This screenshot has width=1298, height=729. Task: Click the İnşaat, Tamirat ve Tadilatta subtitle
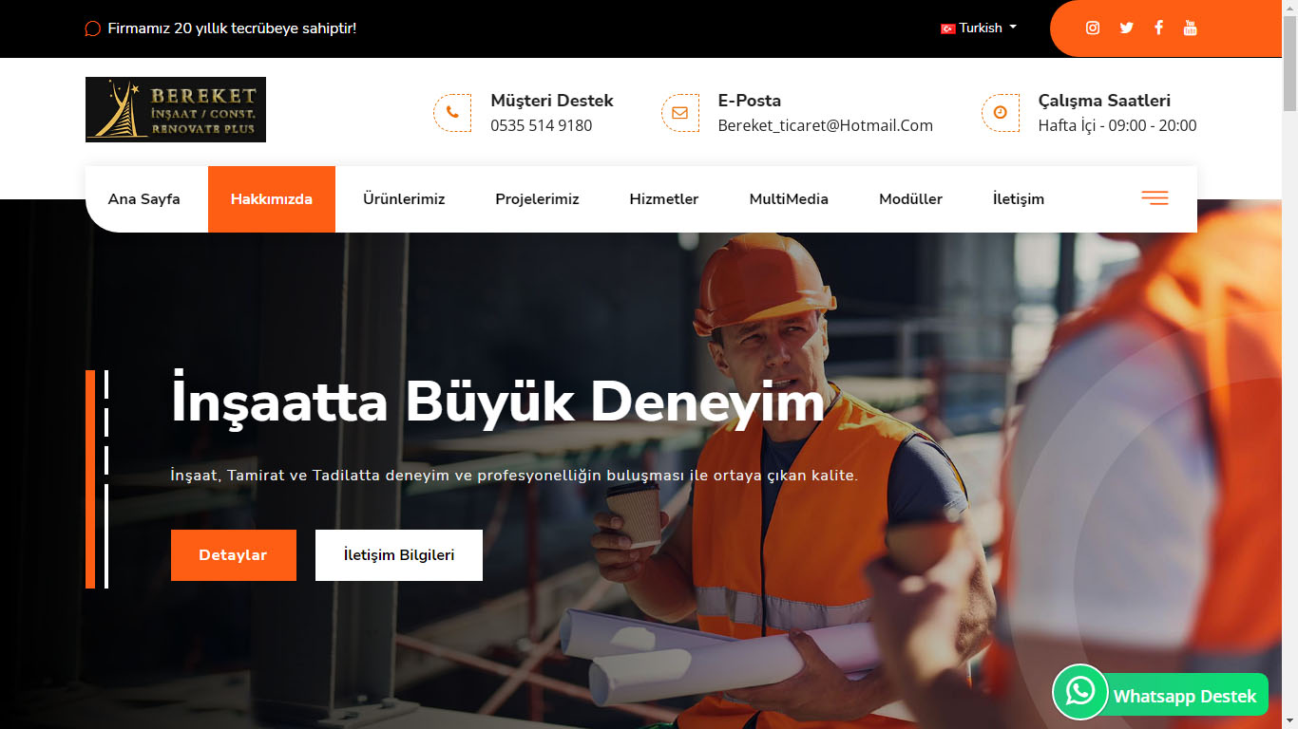point(514,475)
